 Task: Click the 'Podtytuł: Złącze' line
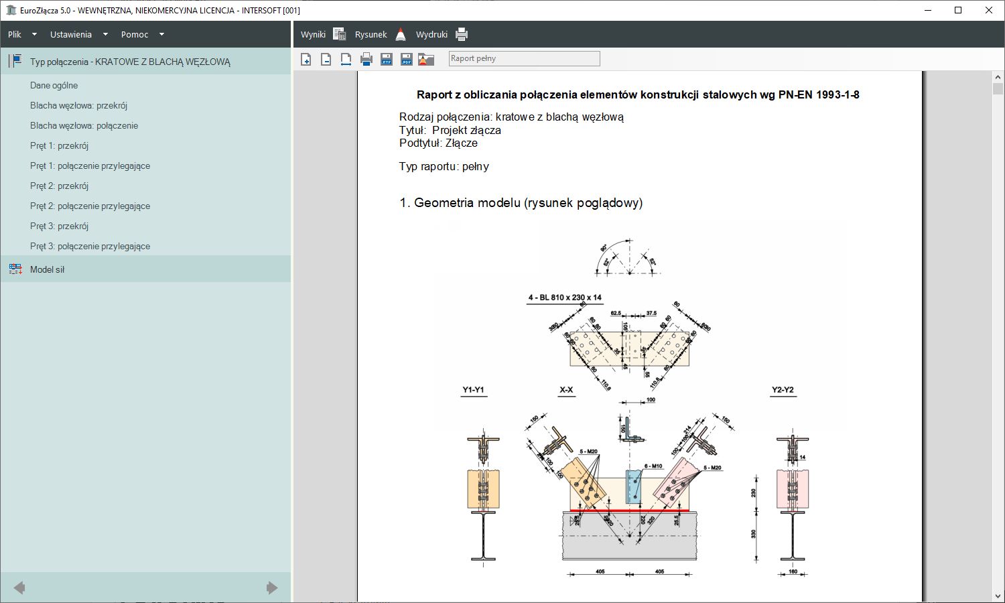coord(438,143)
